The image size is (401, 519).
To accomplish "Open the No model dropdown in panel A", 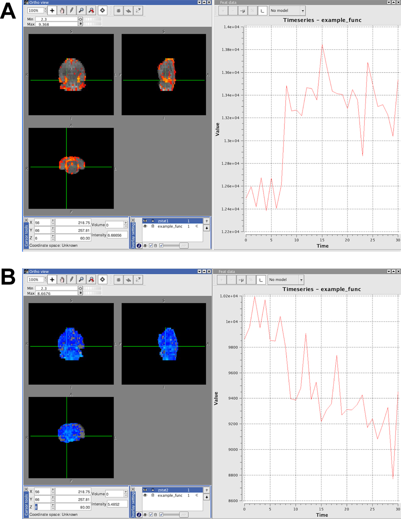I will pyautogui.click(x=287, y=10).
